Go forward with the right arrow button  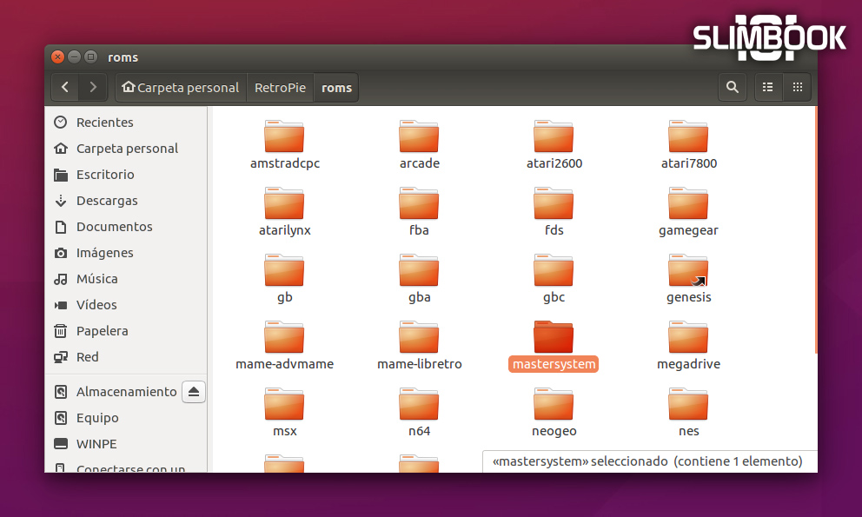(x=93, y=87)
